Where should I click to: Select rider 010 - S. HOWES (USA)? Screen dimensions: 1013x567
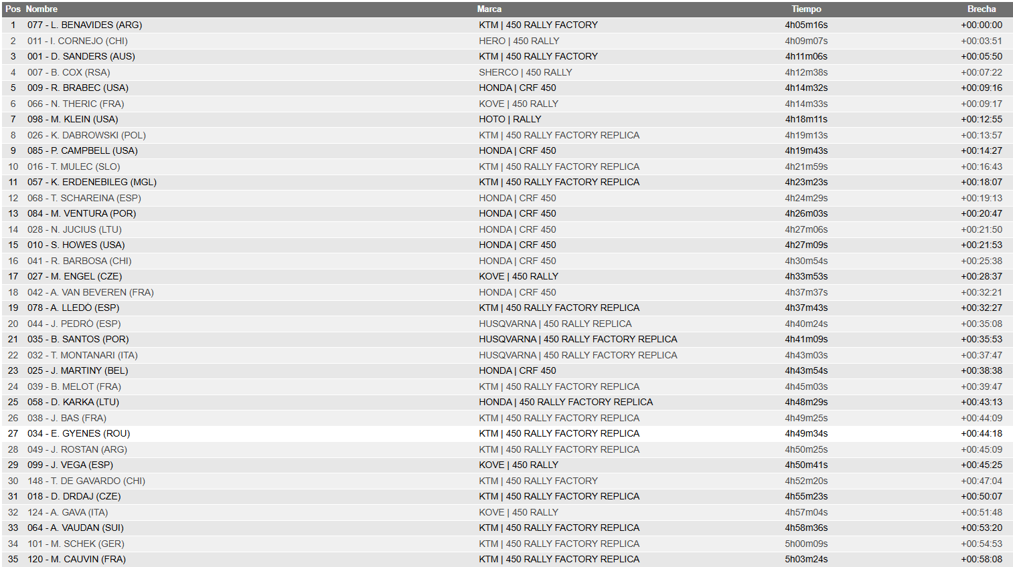pyautogui.click(x=76, y=245)
